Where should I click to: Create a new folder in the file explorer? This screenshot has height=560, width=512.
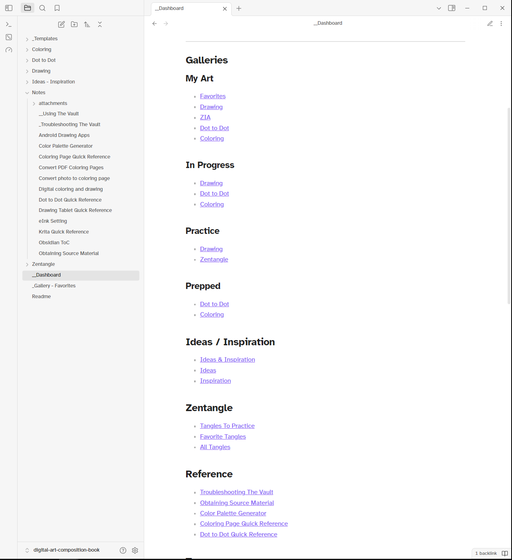(x=74, y=24)
